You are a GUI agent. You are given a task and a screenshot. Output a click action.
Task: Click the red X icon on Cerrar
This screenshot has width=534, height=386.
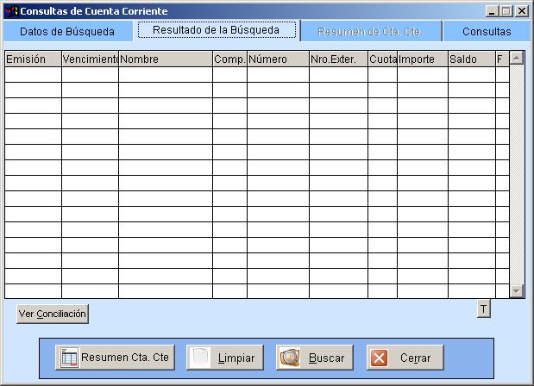[380, 358]
